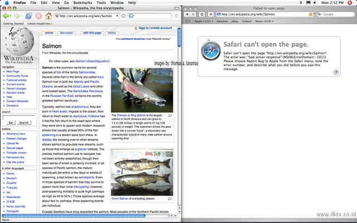Click Wikipedia globe logo
Image resolution: width=357 pixels, height=223 pixels.
click(x=19, y=41)
